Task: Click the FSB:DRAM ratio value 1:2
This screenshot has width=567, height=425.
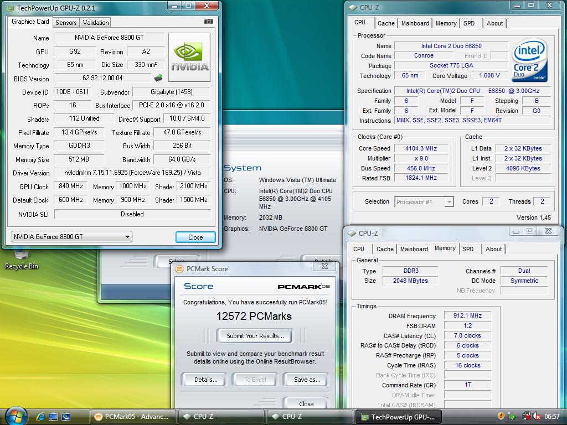Action: pyautogui.click(x=467, y=325)
